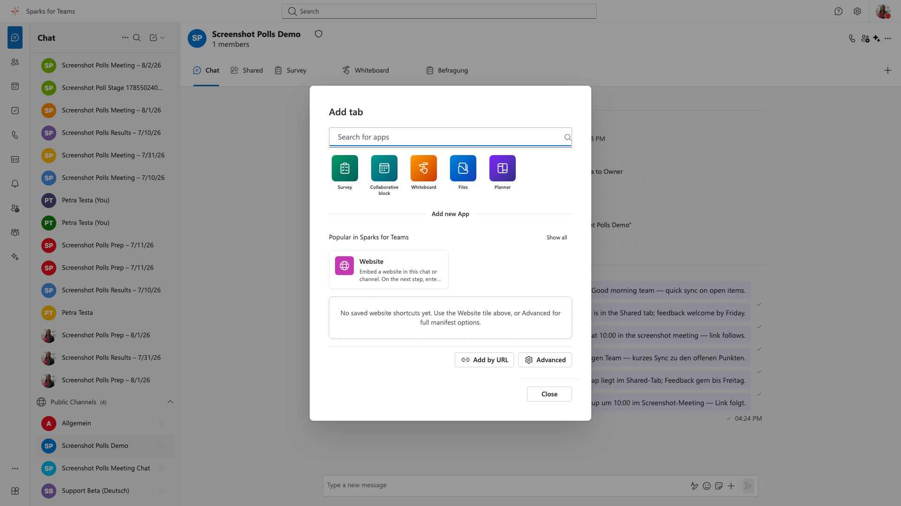901x506 pixels.
Task: Click the global Search box
Action: click(439, 11)
